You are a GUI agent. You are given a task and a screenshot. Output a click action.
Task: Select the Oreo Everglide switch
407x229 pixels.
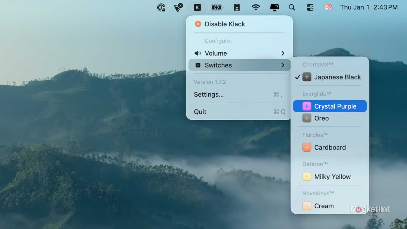pyautogui.click(x=321, y=118)
